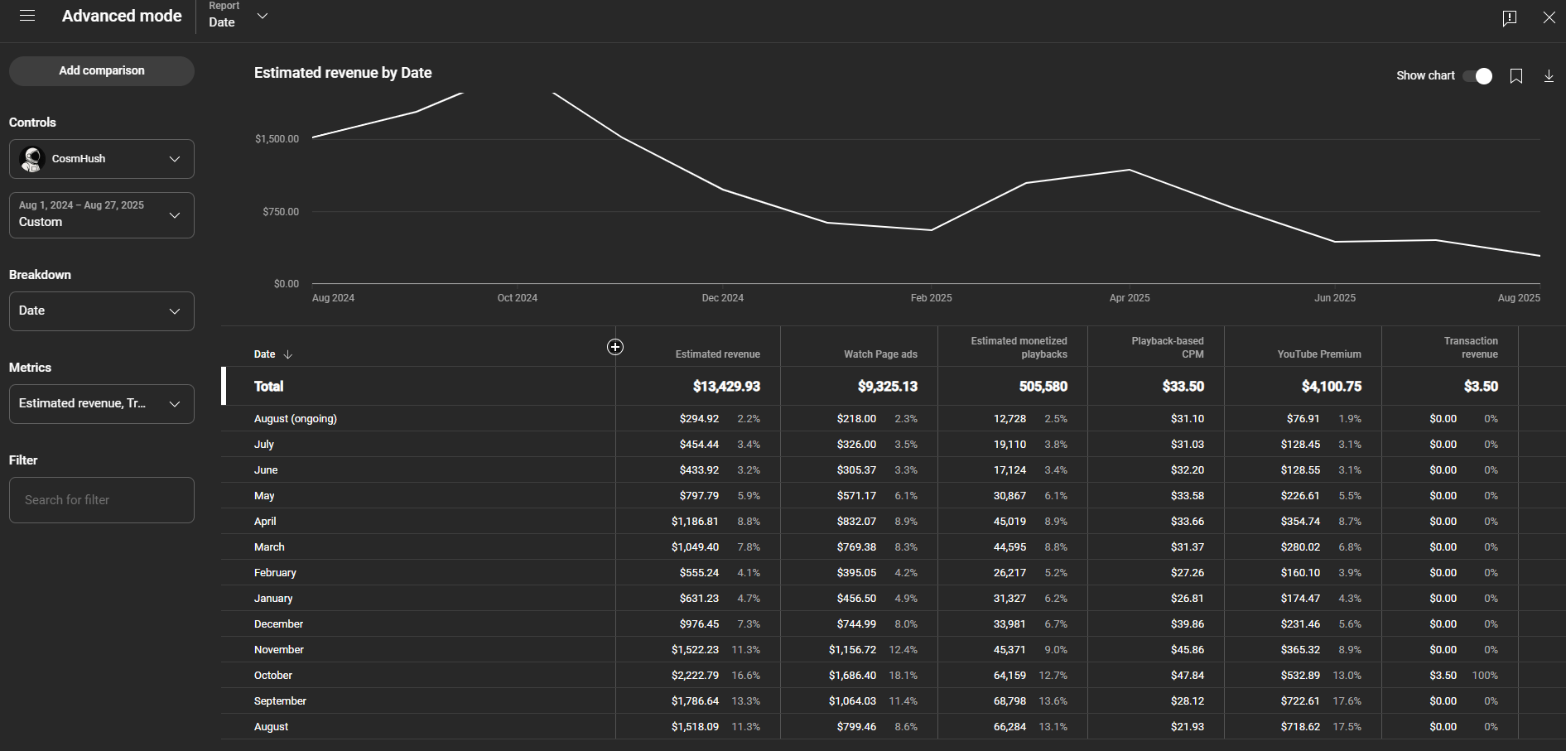Viewport: 1566px width, 751px height.
Task: Click total YouTube Premium $4,100.75
Action: point(1332,387)
